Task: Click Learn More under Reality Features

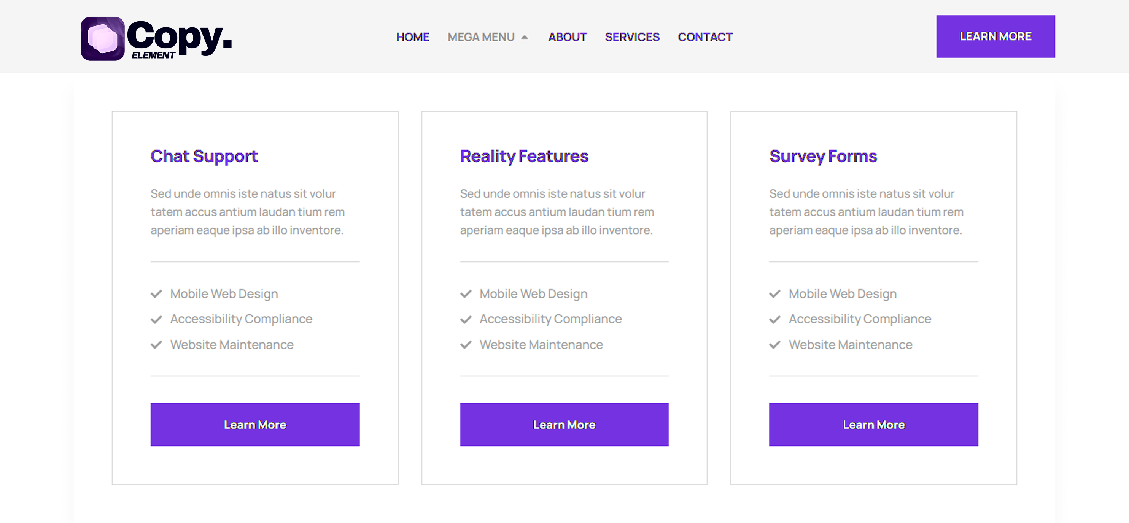Action: pos(564,425)
